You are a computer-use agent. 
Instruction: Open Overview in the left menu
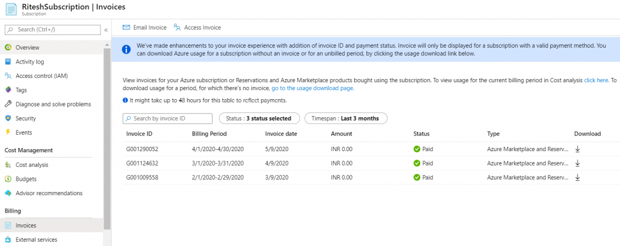pos(27,47)
